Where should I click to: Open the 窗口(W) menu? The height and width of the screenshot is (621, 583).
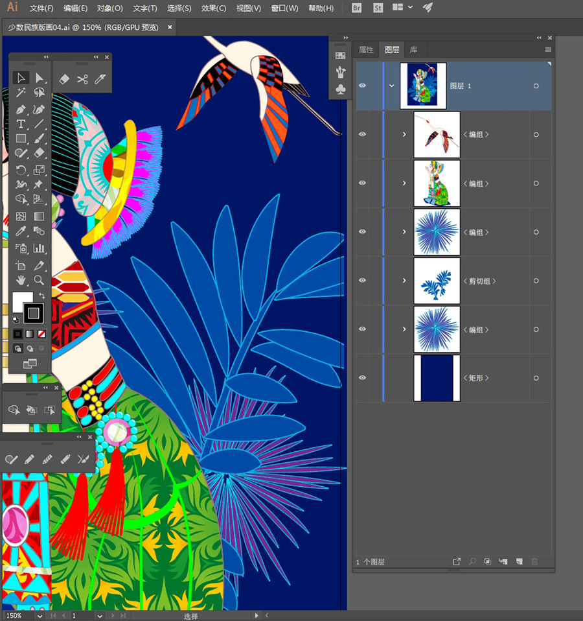[284, 8]
